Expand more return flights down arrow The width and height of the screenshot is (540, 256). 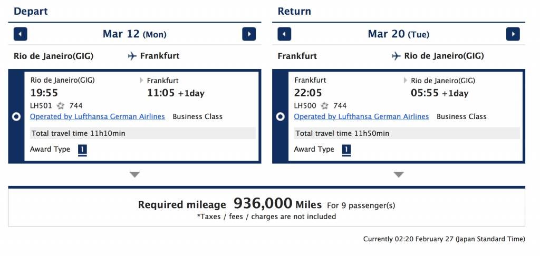[399, 175]
